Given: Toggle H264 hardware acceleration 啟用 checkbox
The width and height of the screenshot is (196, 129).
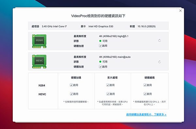Looking at the screenshot, I should 100,46.
